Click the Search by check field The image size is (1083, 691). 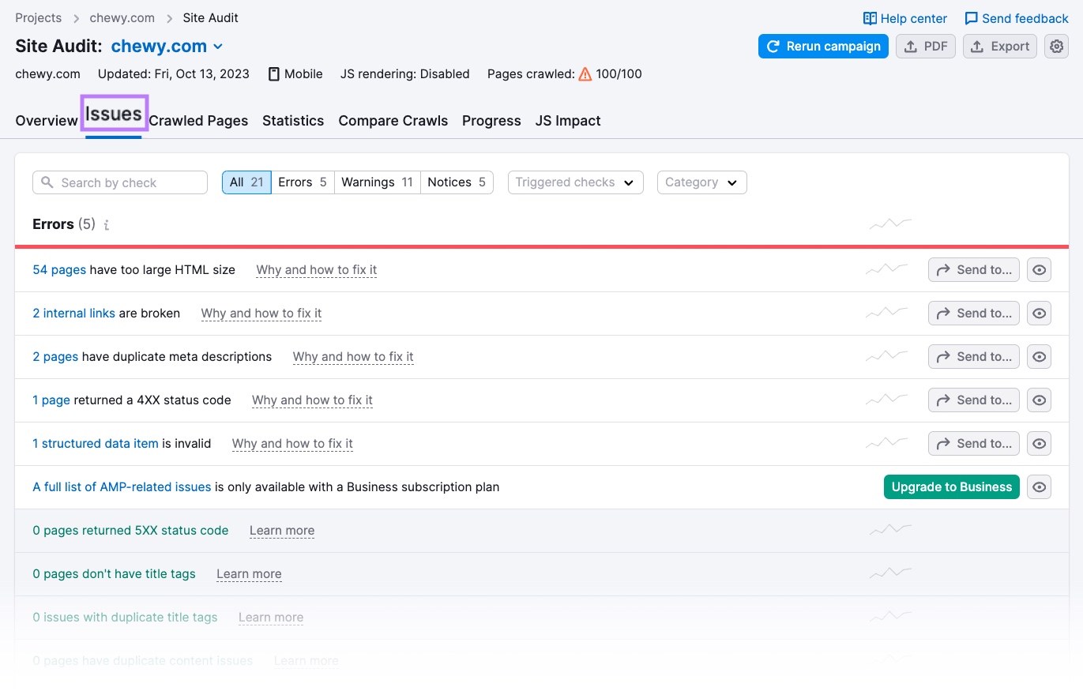pos(120,182)
